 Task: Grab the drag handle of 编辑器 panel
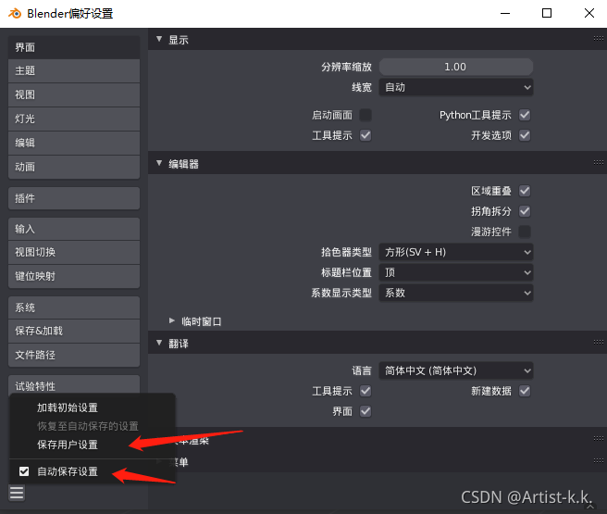pyautogui.click(x=598, y=162)
